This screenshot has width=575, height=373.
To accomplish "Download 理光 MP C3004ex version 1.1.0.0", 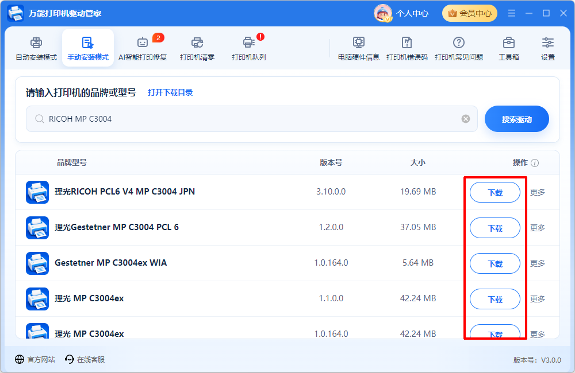I will pyautogui.click(x=495, y=299).
